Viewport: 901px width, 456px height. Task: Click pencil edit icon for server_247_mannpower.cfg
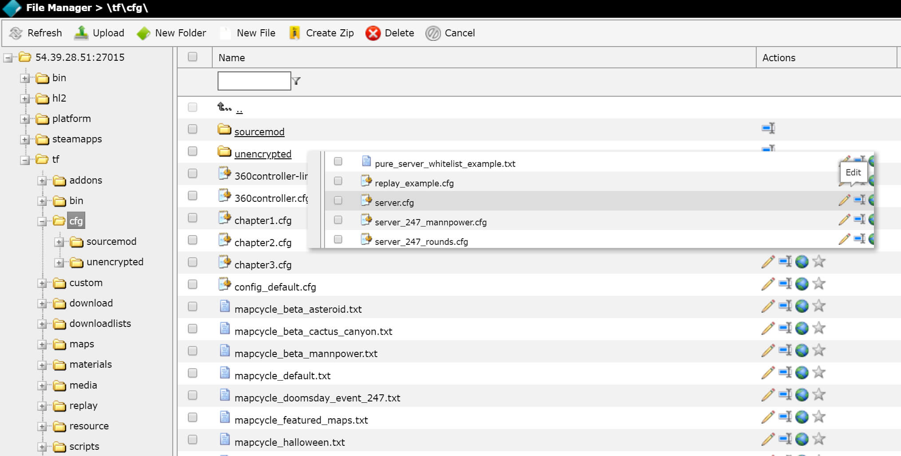(x=844, y=220)
